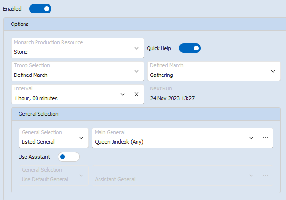Click the Gathering march value
The height and width of the screenshot is (200, 286).
click(x=162, y=75)
